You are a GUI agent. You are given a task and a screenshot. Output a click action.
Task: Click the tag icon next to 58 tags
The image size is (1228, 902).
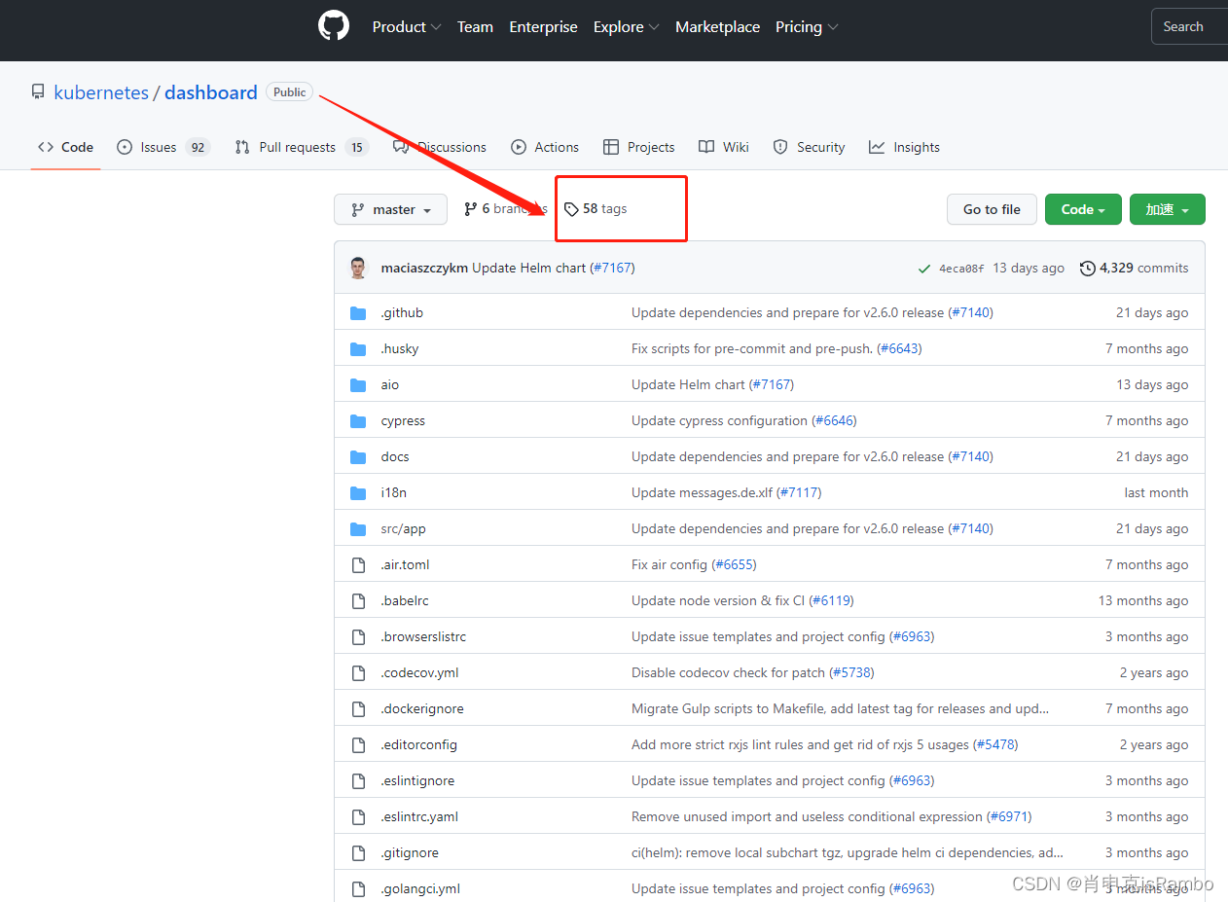(571, 209)
